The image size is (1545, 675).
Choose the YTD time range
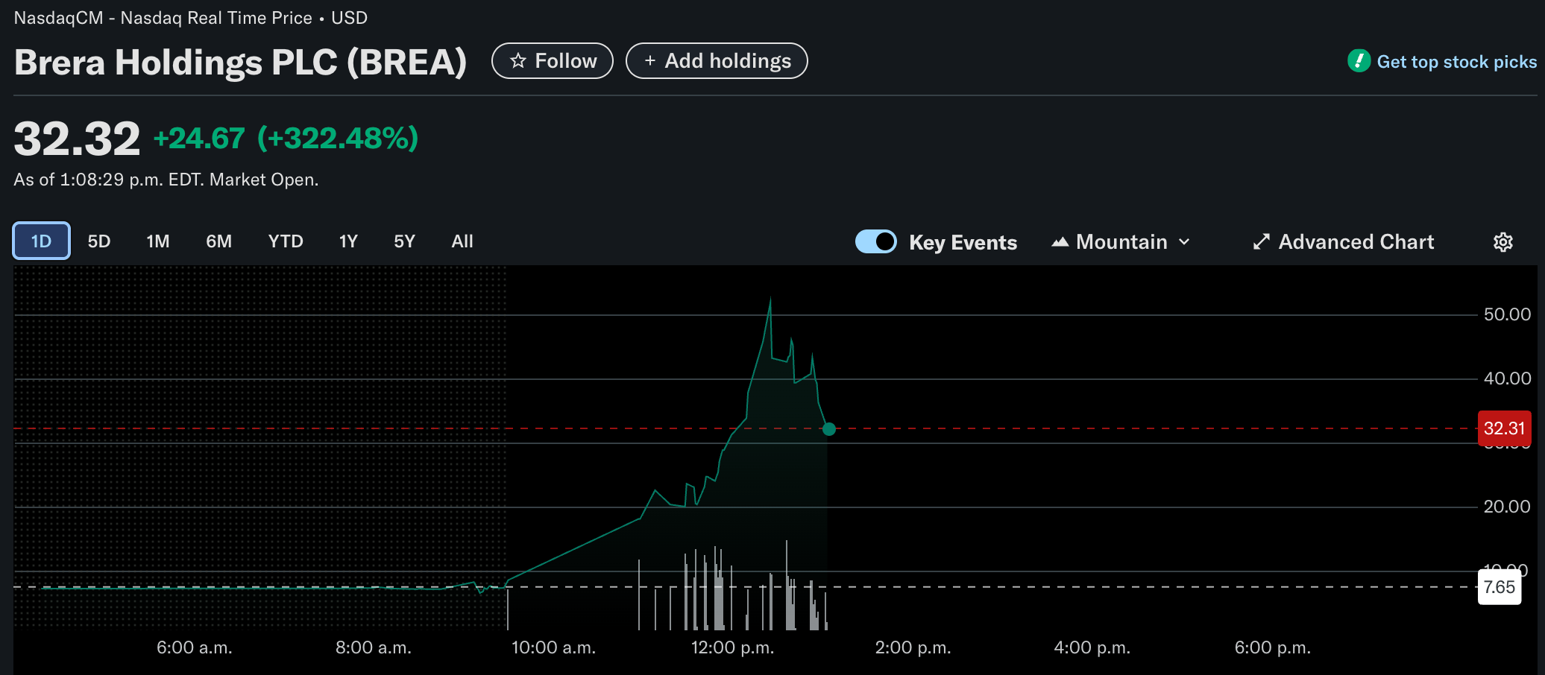tap(286, 241)
